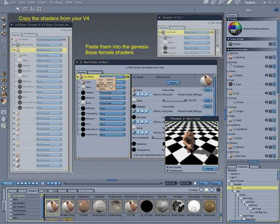Toggle the Animate button

tap(7, 183)
